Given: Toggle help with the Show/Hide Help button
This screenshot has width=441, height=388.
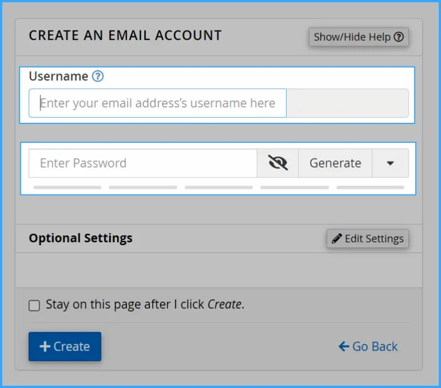Looking at the screenshot, I should 358,37.
